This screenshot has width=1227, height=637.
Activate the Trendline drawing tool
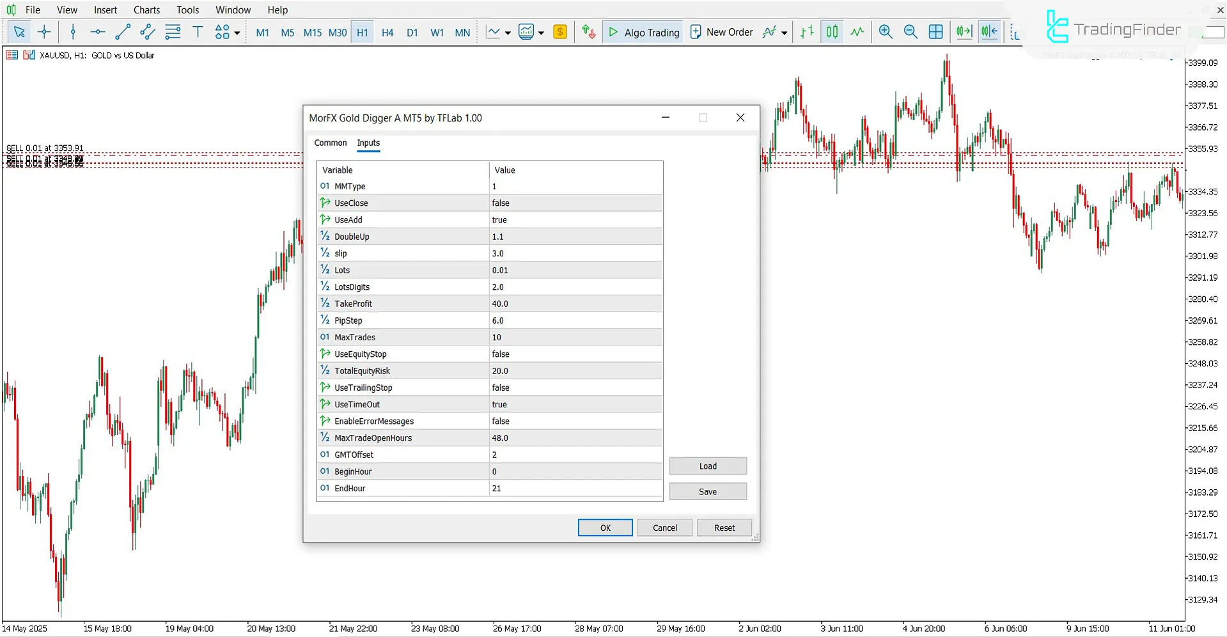coord(122,31)
